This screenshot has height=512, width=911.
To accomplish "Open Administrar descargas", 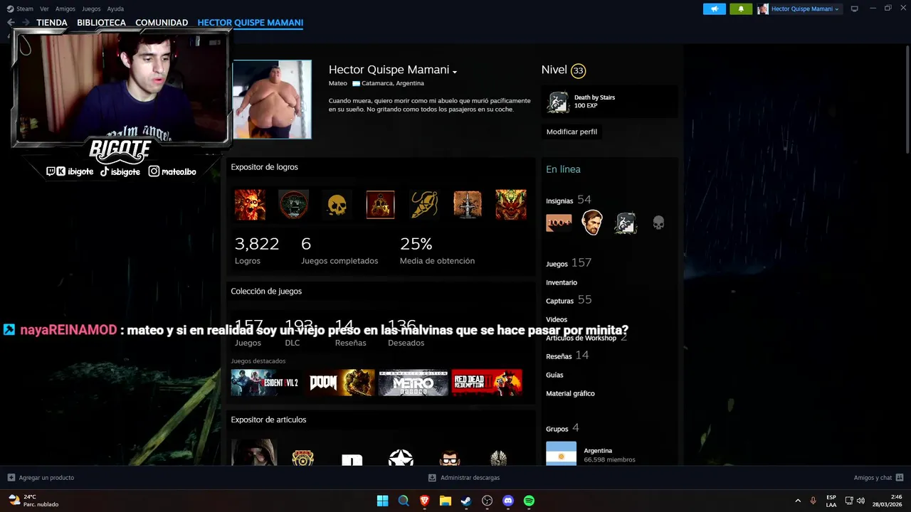I will (x=464, y=478).
